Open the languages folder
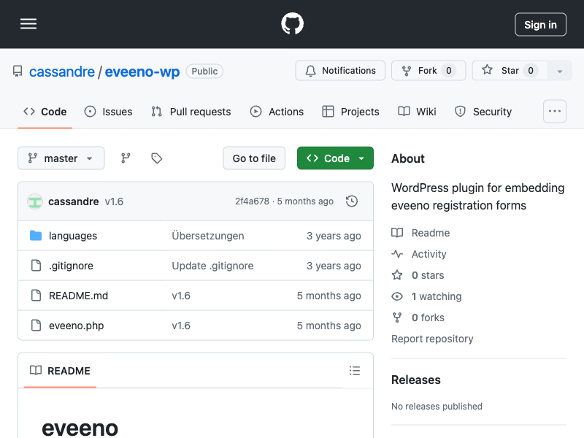Viewport: 584px width, 438px height. coord(73,236)
